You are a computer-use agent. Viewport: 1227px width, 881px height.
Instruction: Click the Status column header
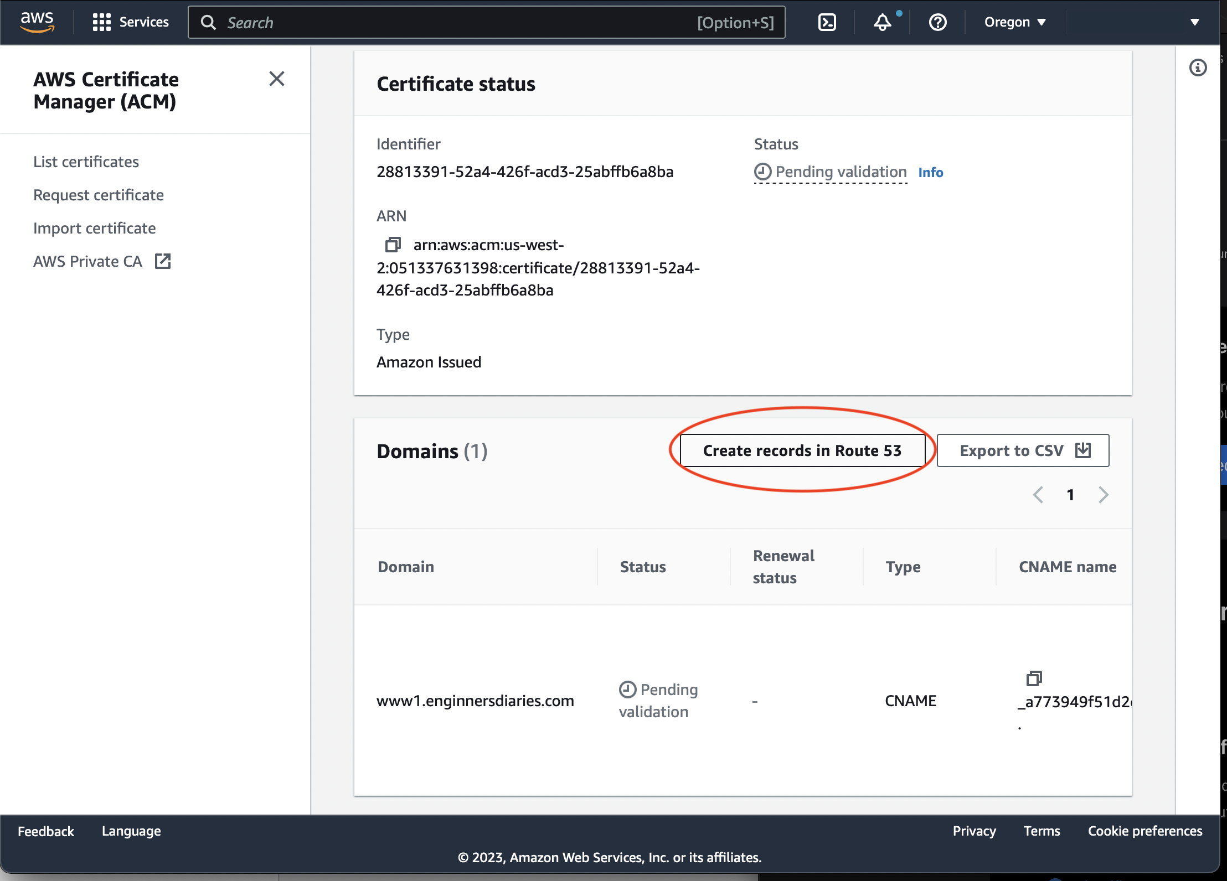(x=643, y=567)
